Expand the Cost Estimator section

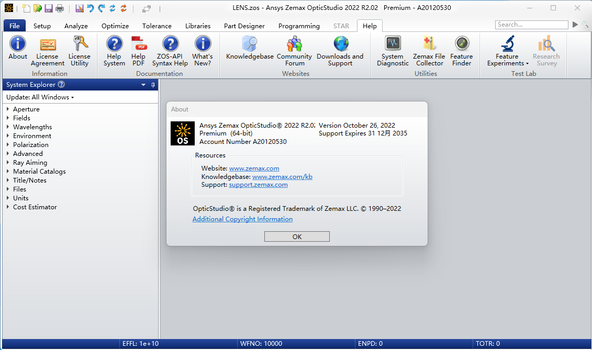[7, 207]
